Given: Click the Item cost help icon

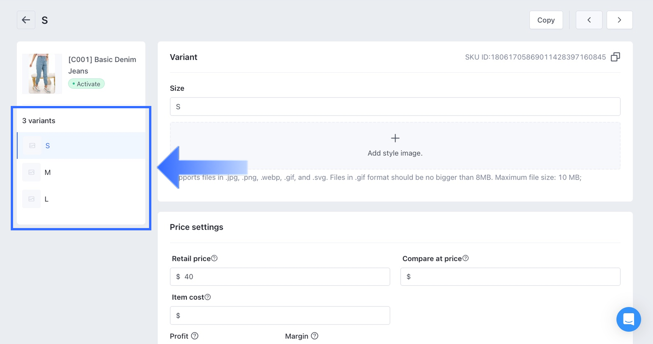Looking at the screenshot, I should (x=208, y=297).
